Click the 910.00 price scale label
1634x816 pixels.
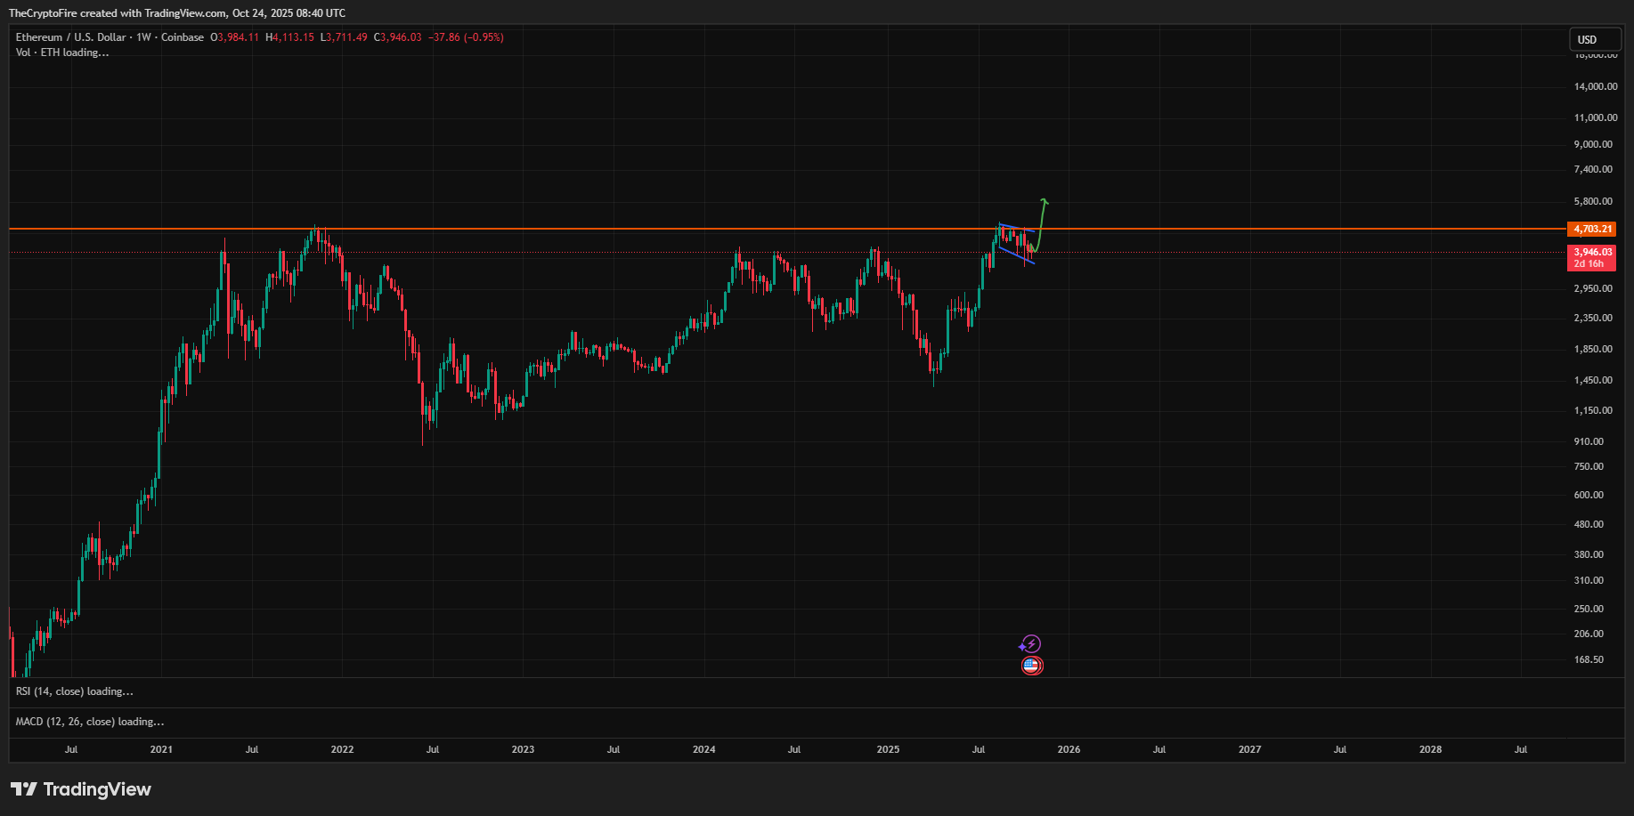[1589, 441]
